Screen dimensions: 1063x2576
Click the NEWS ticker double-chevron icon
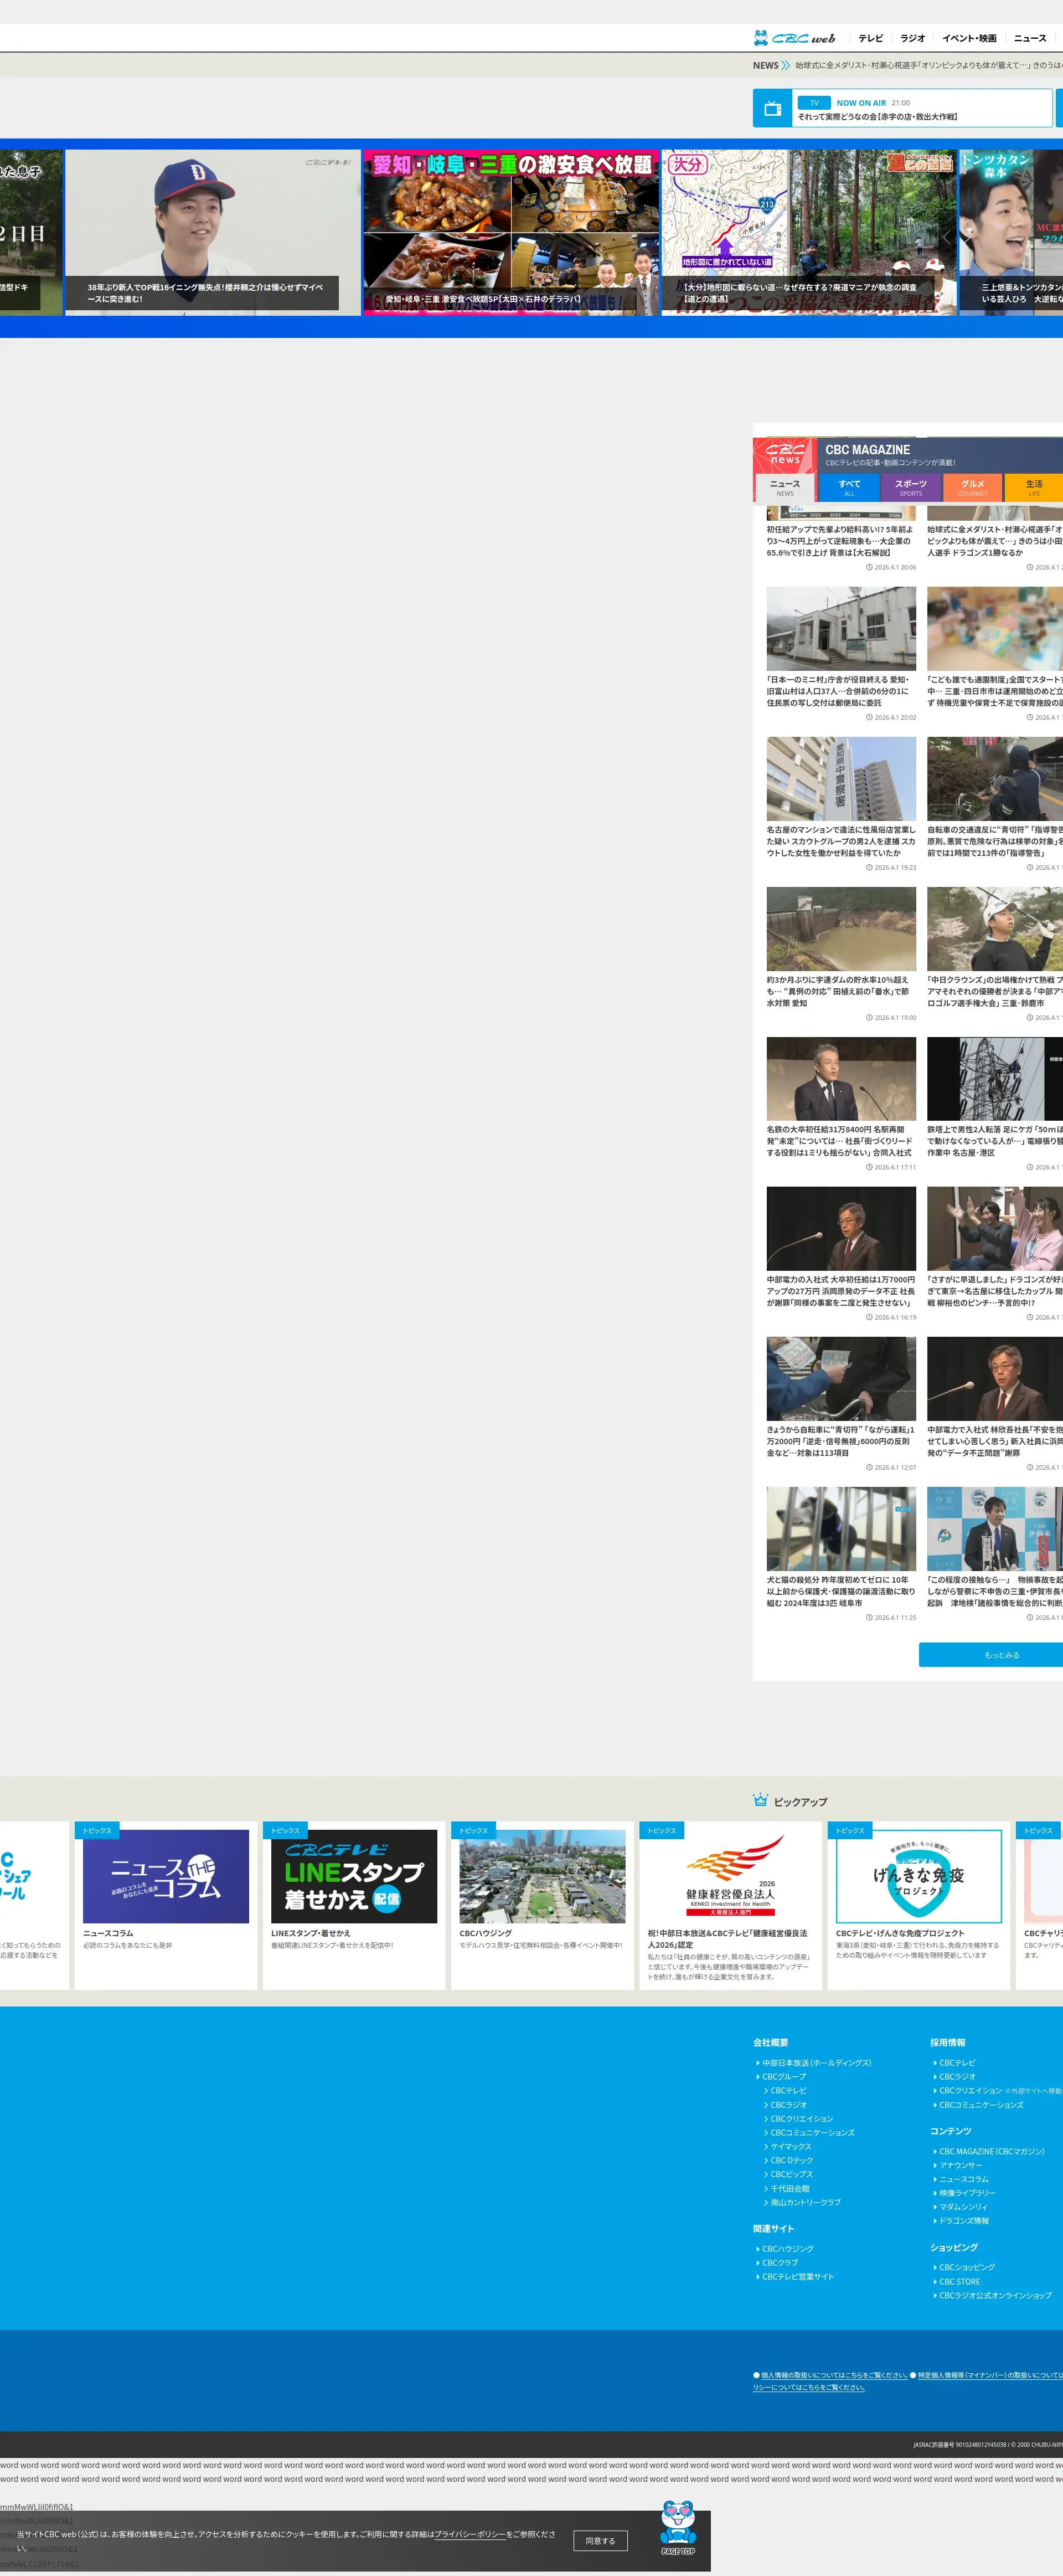point(785,65)
